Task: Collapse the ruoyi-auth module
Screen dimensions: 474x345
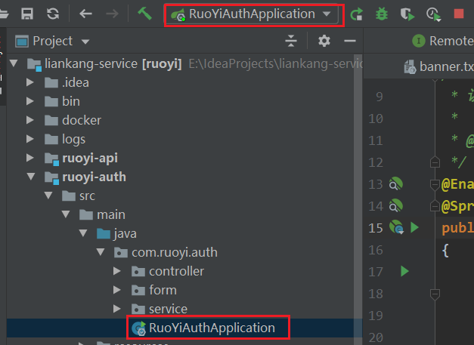Action: (31, 177)
